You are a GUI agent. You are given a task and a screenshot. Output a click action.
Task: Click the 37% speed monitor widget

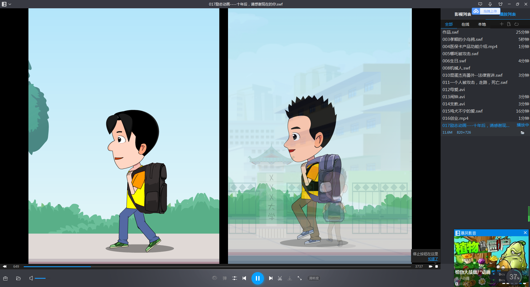514,277
